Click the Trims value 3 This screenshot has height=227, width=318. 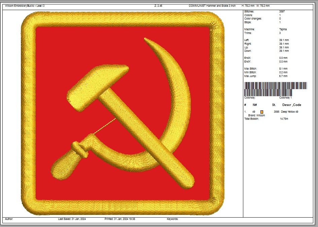(x=280, y=33)
